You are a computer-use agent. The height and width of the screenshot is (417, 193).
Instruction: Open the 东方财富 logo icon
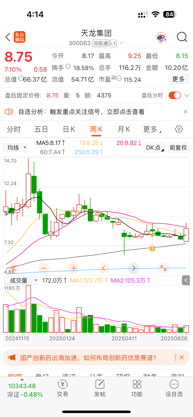[x=20, y=37]
